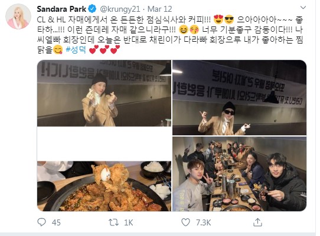Click the tweet's Korean text body
This screenshot has height=236, width=320.
coord(170,35)
